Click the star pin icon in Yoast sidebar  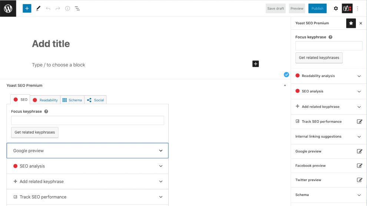[x=351, y=23]
